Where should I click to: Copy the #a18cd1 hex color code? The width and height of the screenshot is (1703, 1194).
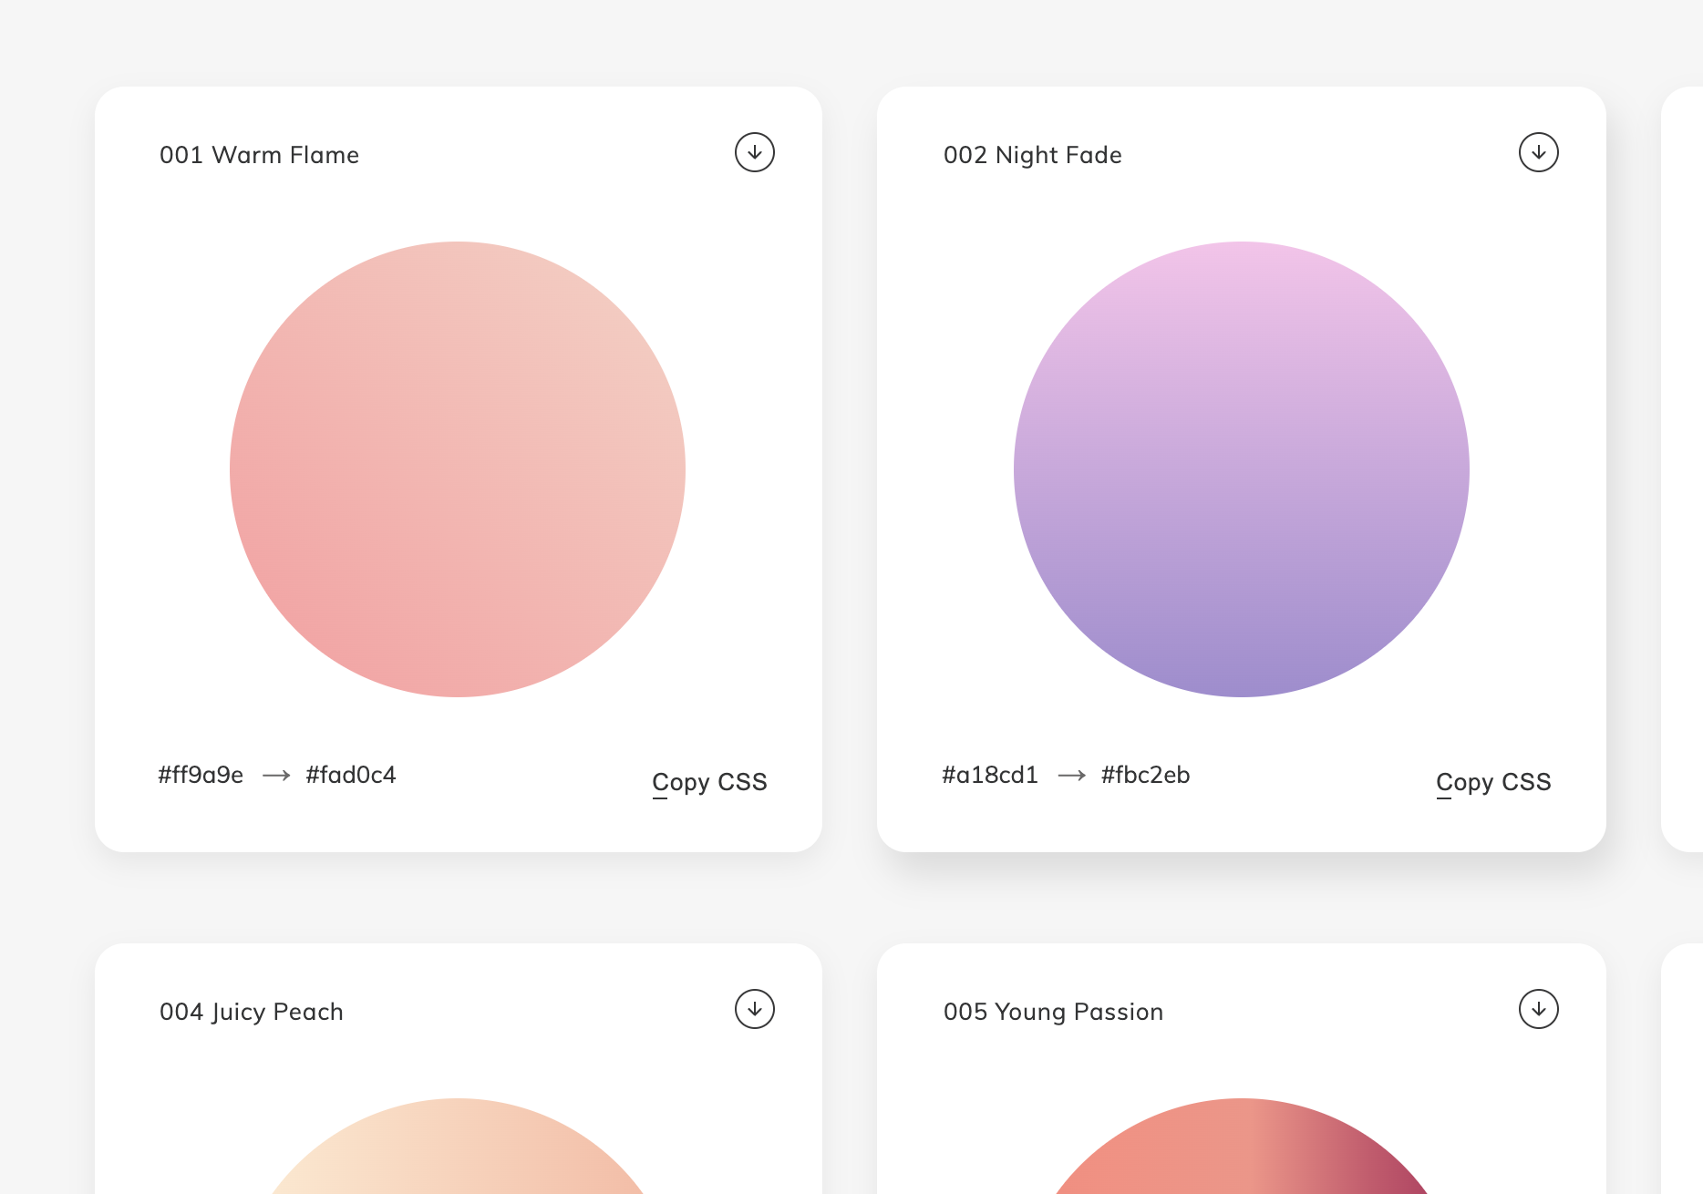click(990, 775)
